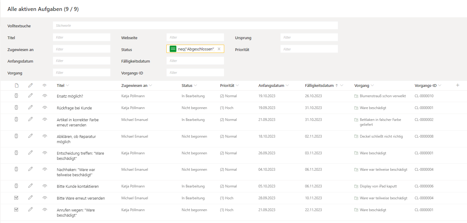Click the new document icon in the header row

click(17, 86)
